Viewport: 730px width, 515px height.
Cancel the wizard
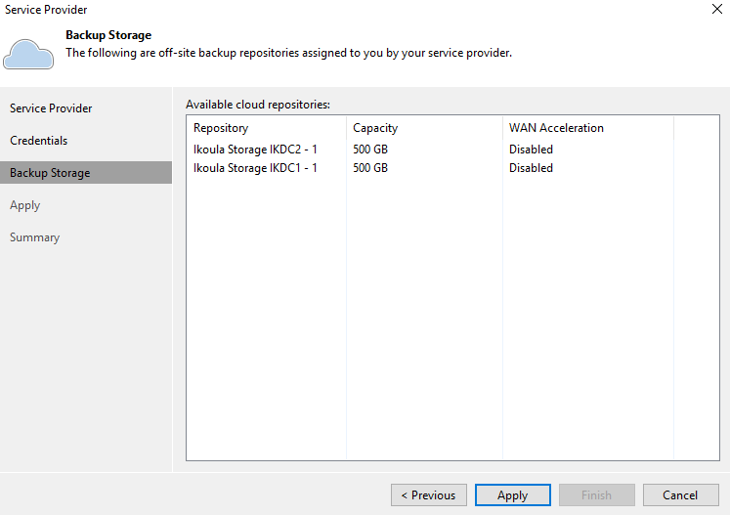(681, 495)
